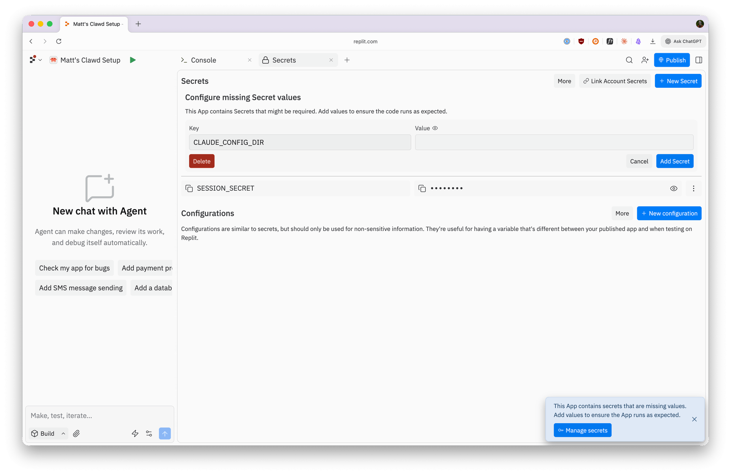Reveal the SESSION_SECRET value with eye icon

tap(674, 188)
